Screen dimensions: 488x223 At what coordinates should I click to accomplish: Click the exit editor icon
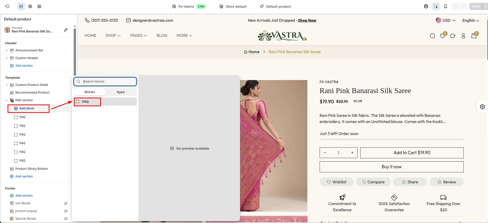click(x=7, y=6)
